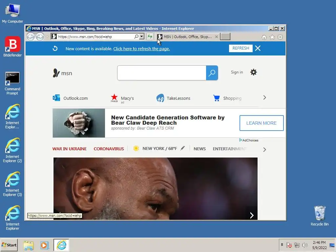Click the circular refresh icon in notification bar

55,49
